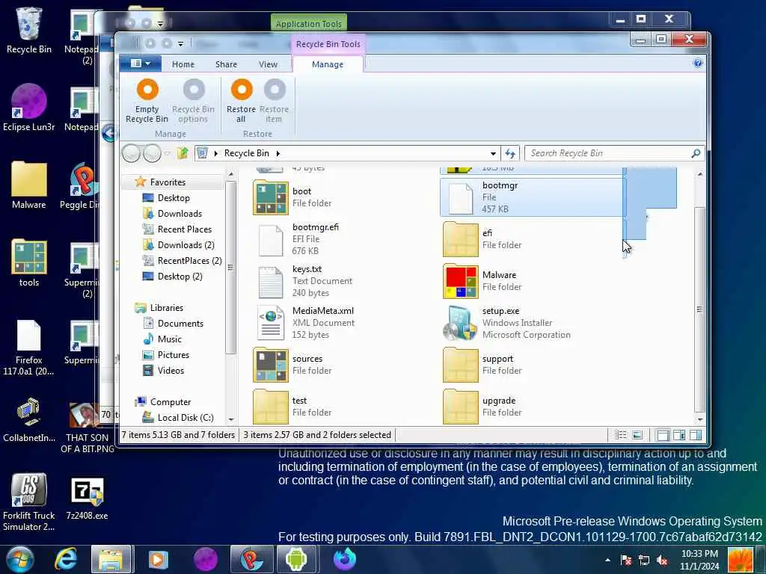The width and height of the screenshot is (766, 574).
Task: Open Recent Places in navigation pane
Action: (x=184, y=229)
